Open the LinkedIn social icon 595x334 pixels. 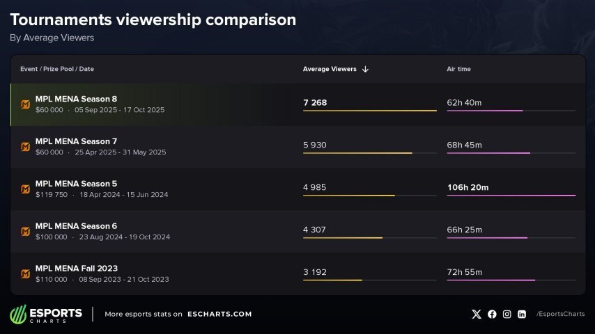(522, 315)
